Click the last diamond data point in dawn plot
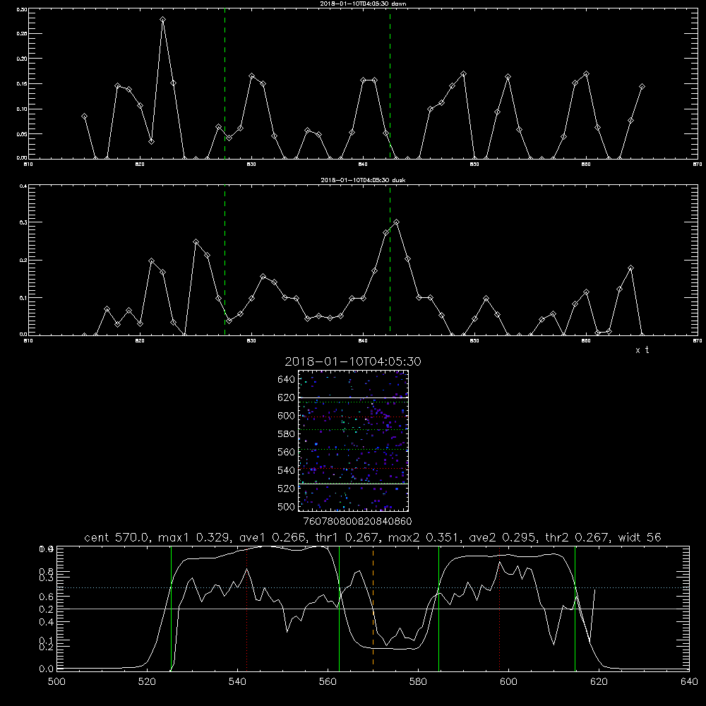The image size is (706, 706). [642, 86]
